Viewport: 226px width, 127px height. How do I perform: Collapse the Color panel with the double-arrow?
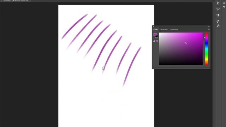click(209, 26)
